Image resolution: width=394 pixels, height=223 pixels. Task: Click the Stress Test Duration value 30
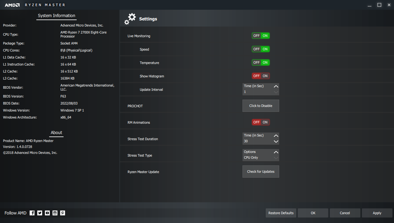click(x=246, y=141)
